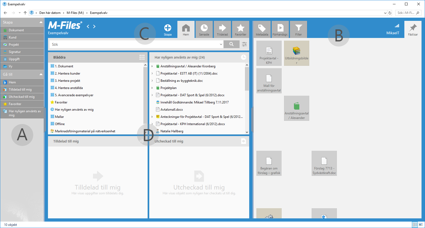
Task: Create new Signatur from sidebar
Action: (22, 52)
